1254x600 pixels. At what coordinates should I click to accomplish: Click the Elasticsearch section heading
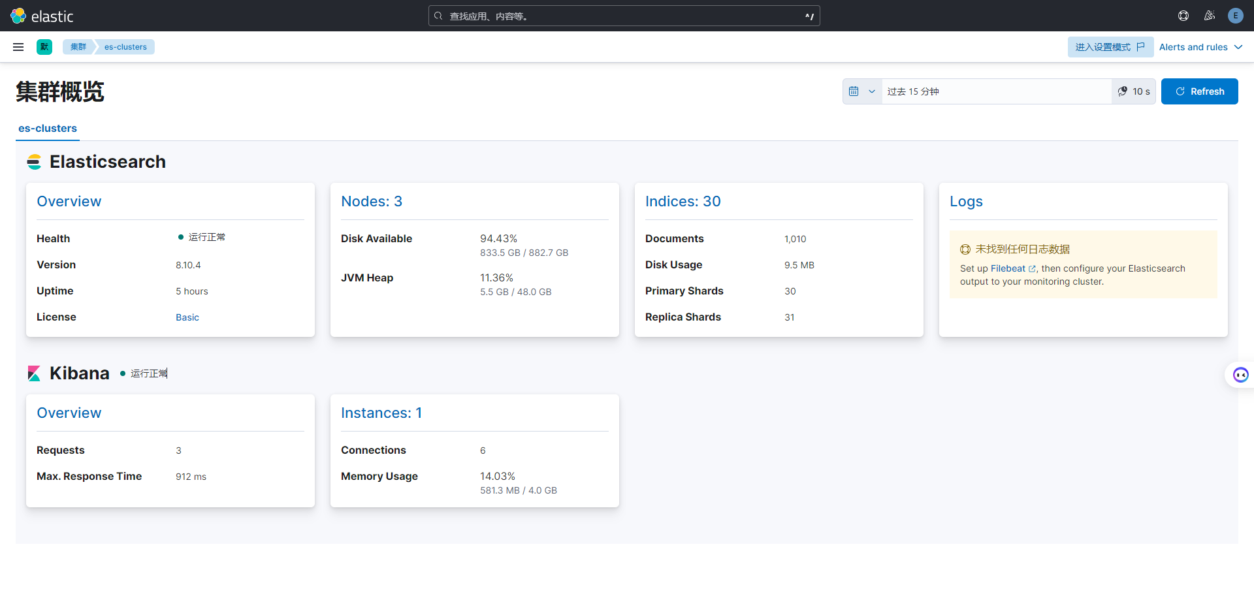108,162
